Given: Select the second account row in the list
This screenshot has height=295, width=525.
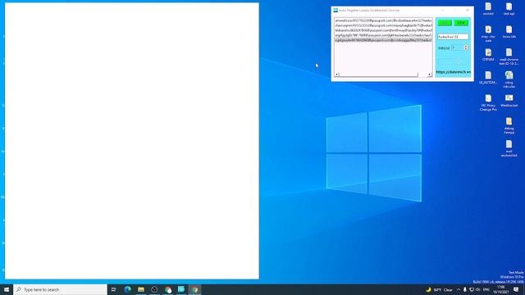Looking at the screenshot, I should (x=383, y=25).
